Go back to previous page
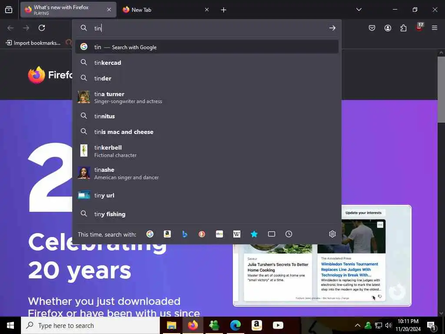 [x=10, y=28]
